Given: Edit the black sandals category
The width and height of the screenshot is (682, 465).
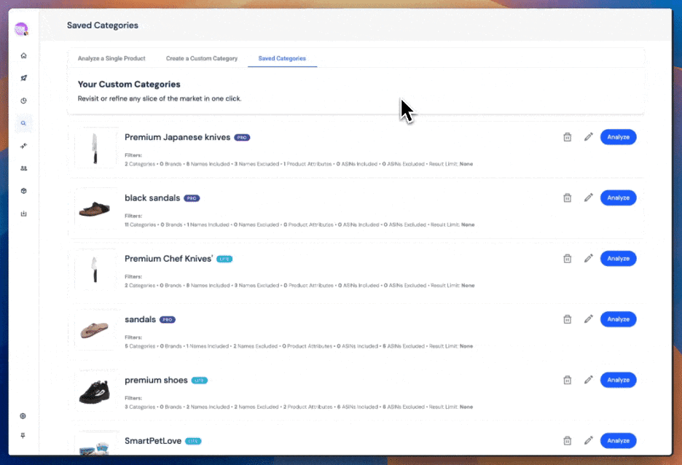Looking at the screenshot, I should [589, 198].
